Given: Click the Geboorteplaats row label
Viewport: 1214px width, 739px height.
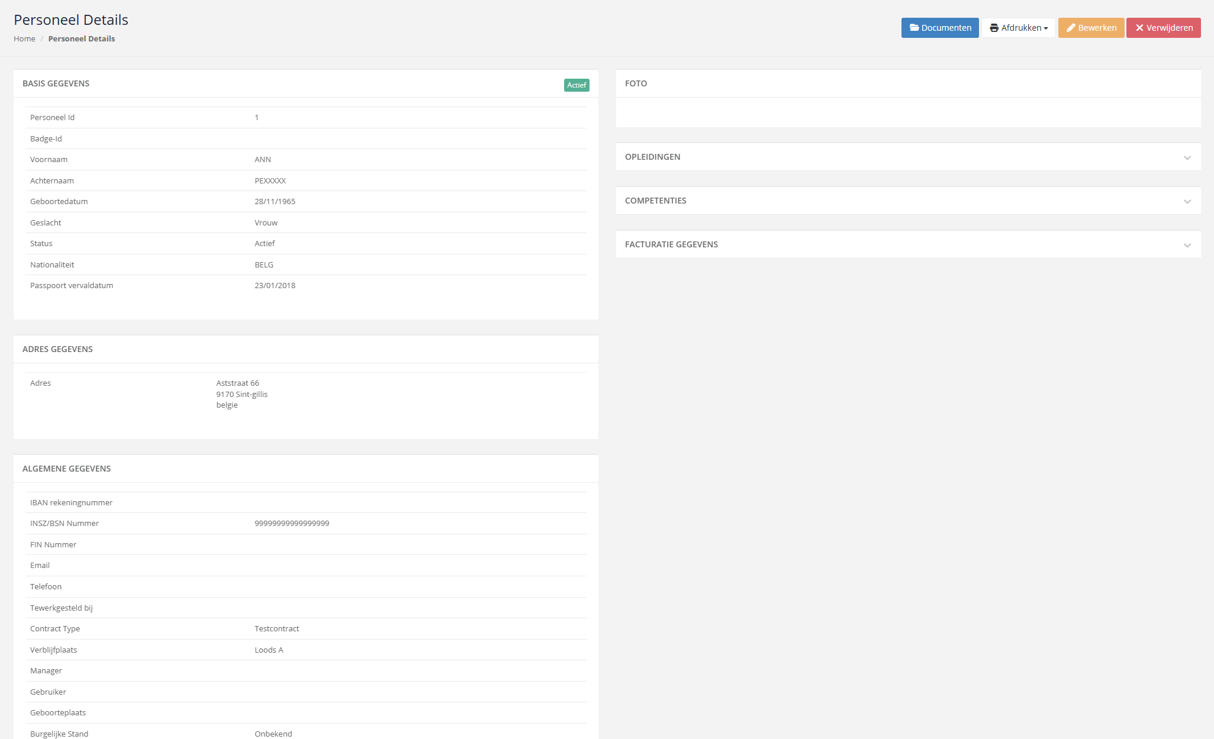Looking at the screenshot, I should (58, 713).
